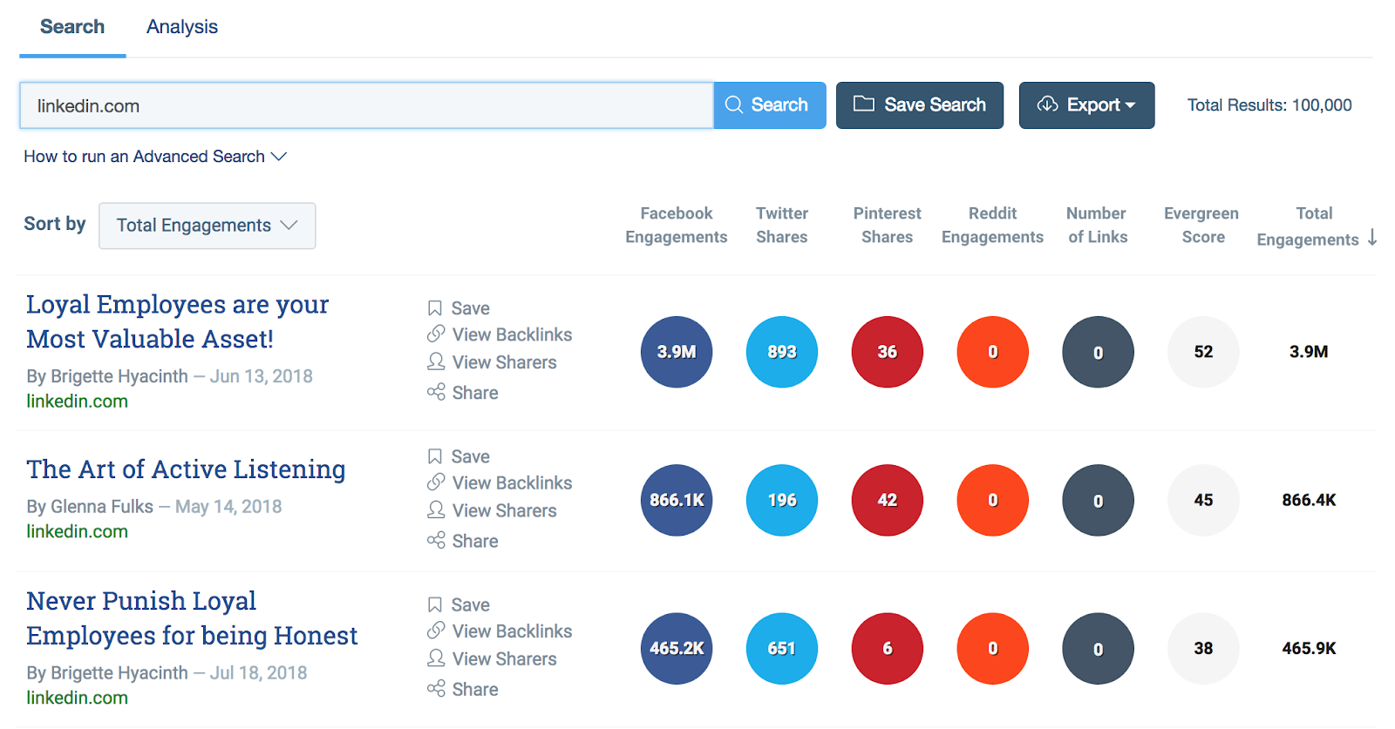Click bookmark icon for Loyal Employees article
Viewport: 1395px width, 729px height.
(434, 308)
